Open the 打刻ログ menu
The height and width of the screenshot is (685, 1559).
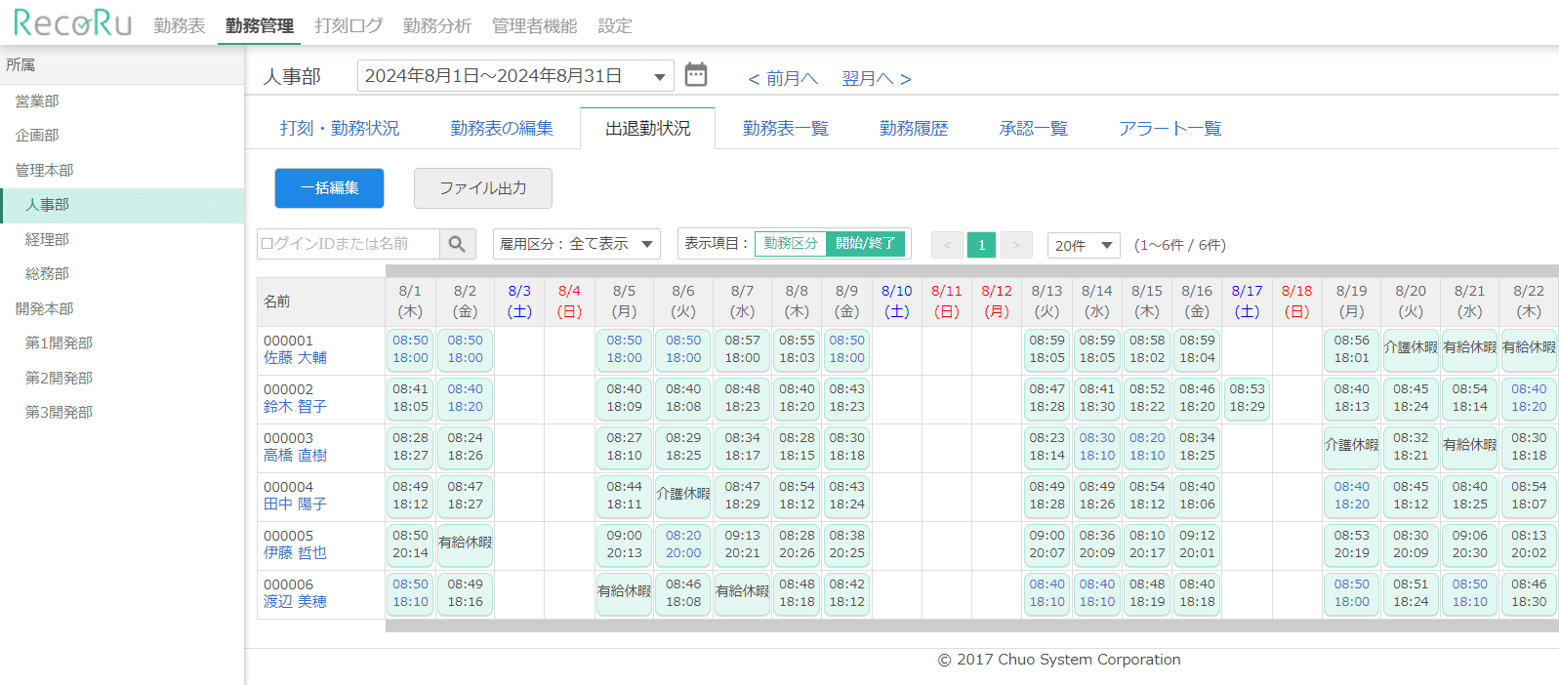point(349,26)
